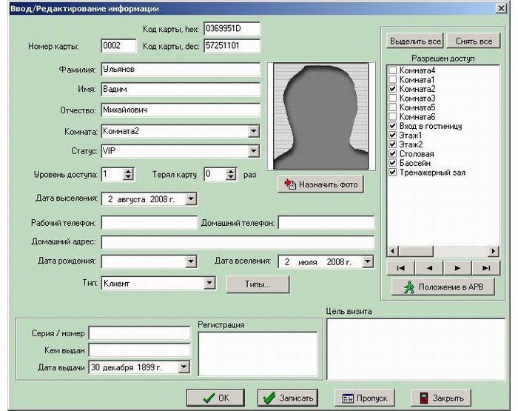Toggle Тренажерный зал access checkbox
This screenshot has height=411, width=518.
point(393,173)
